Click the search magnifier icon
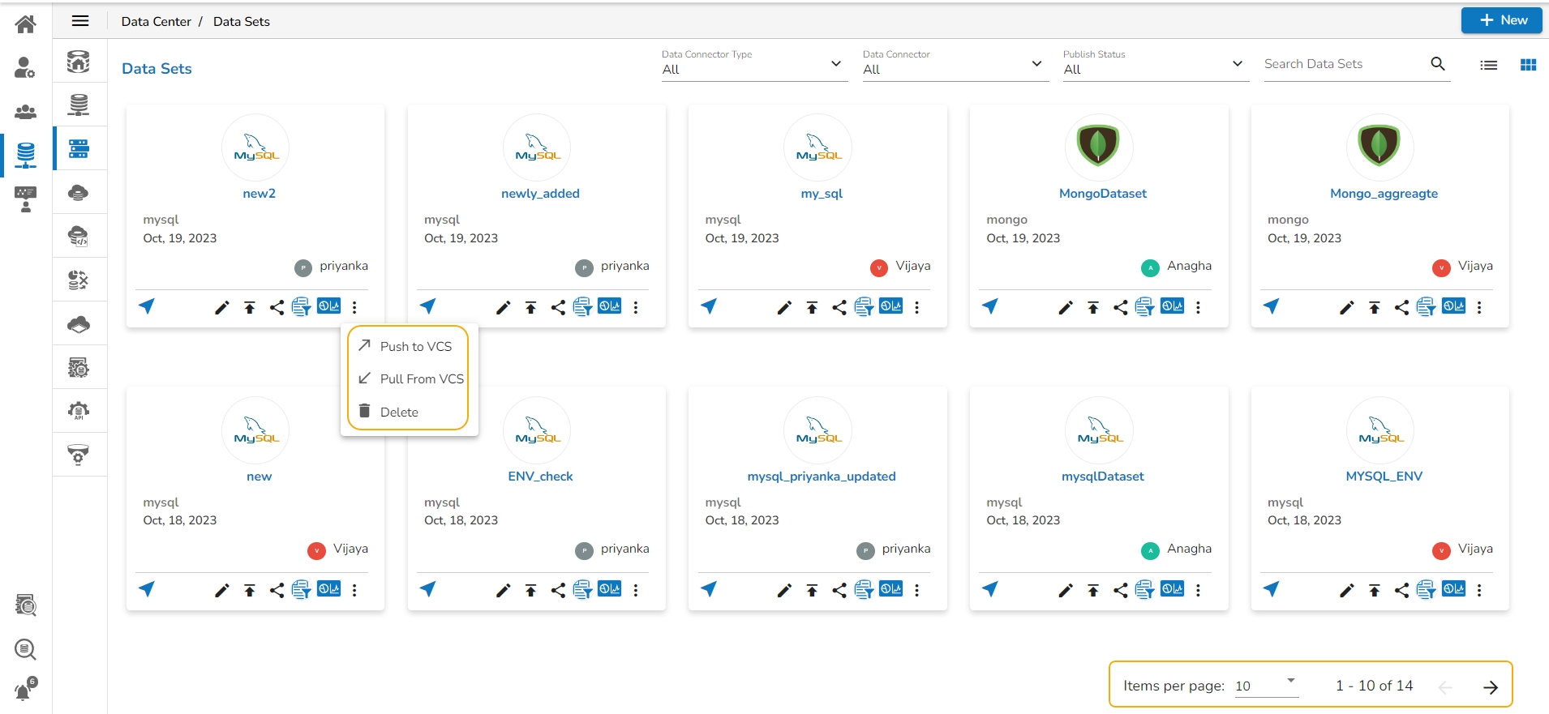The image size is (1549, 714). click(1438, 64)
